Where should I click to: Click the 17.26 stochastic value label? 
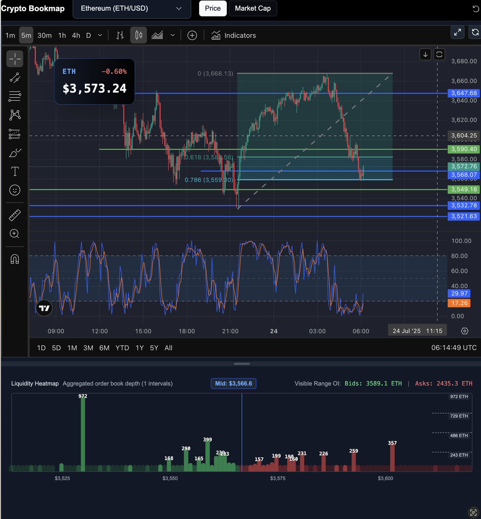[459, 303]
